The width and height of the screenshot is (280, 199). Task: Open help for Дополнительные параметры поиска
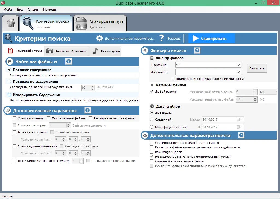click(x=241, y=135)
